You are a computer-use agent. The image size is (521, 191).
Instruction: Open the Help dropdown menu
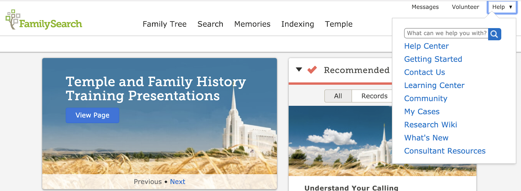point(502,7)
